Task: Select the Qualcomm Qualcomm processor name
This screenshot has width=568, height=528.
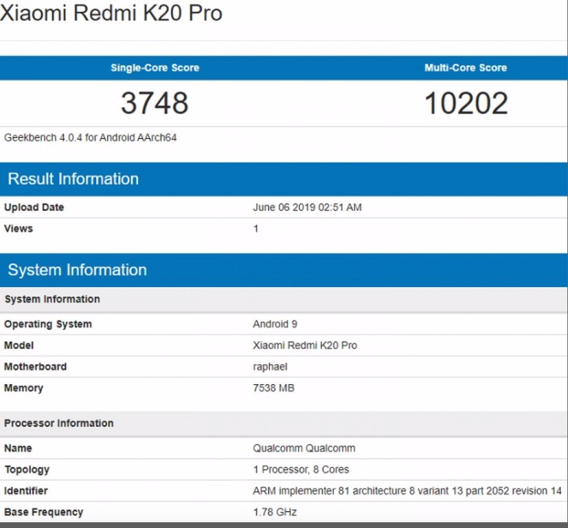Action: click(x=304, y=448)
